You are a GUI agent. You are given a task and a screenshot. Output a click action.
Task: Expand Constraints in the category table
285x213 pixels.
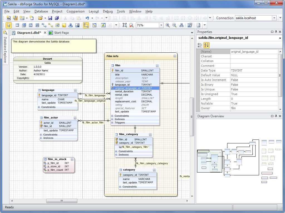120,187
